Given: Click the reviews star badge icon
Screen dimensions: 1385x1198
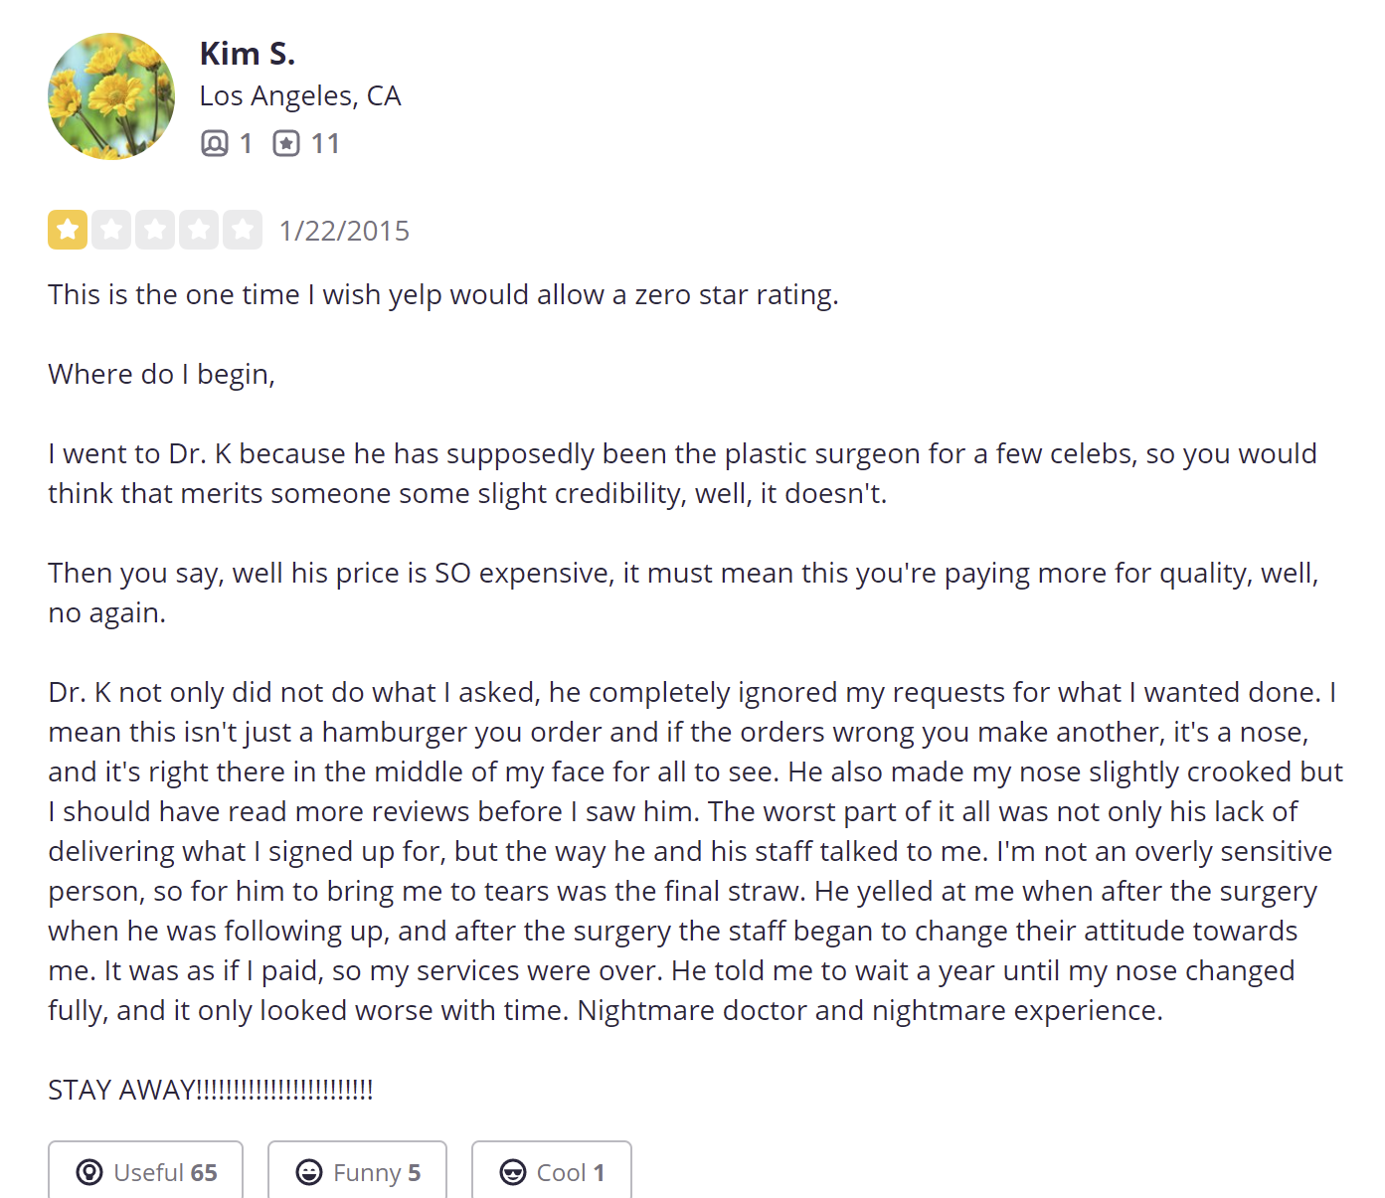Looking at the screenshot, I should [286, 144].
